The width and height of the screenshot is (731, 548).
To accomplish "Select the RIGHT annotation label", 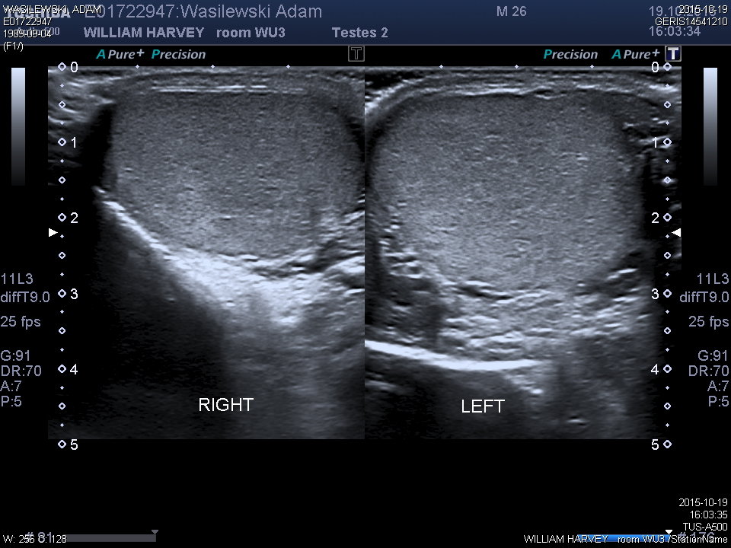I will [x=225, y=404].
